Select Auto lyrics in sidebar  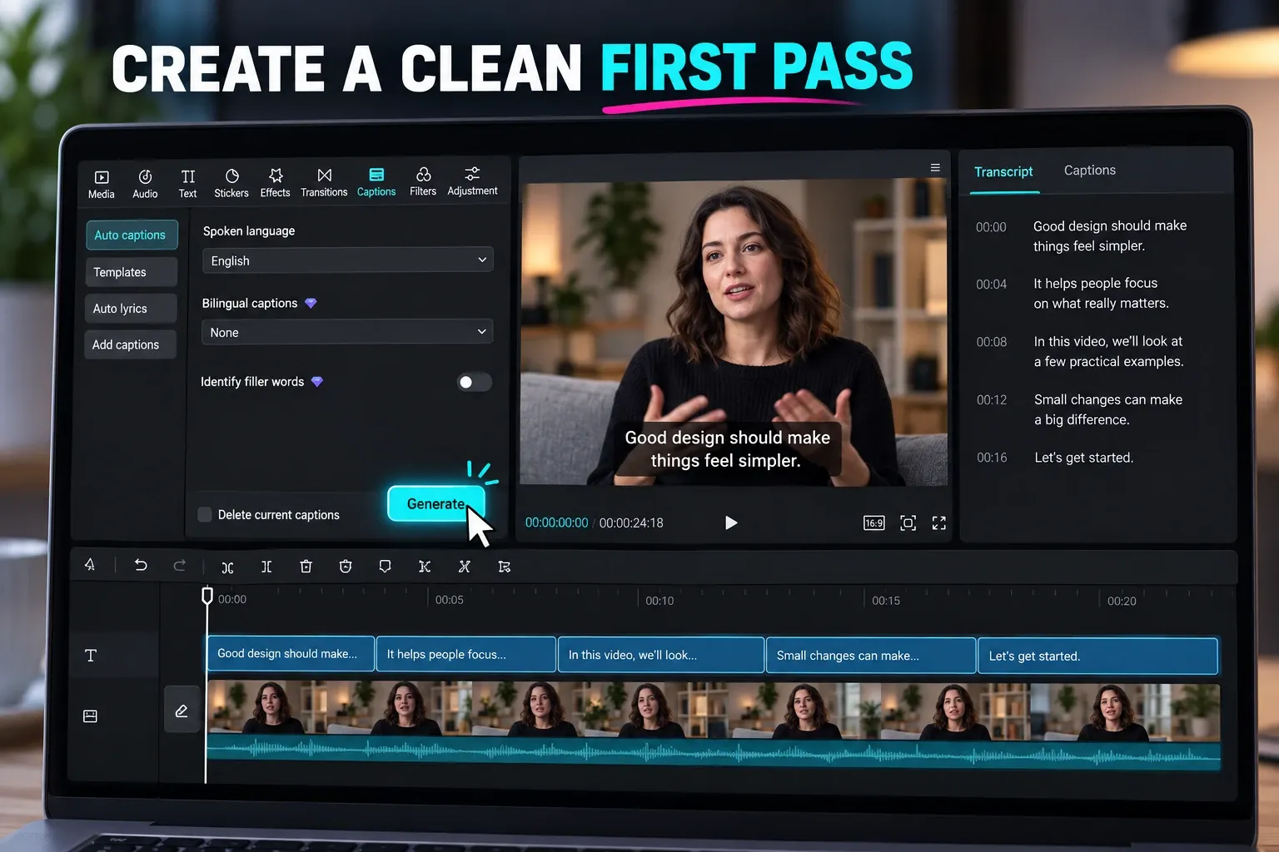(x=130, y=308)
